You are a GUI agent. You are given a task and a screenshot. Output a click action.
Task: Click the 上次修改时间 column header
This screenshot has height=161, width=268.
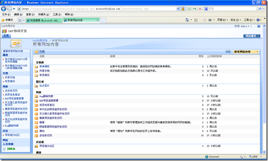click(x=214, y=56)
